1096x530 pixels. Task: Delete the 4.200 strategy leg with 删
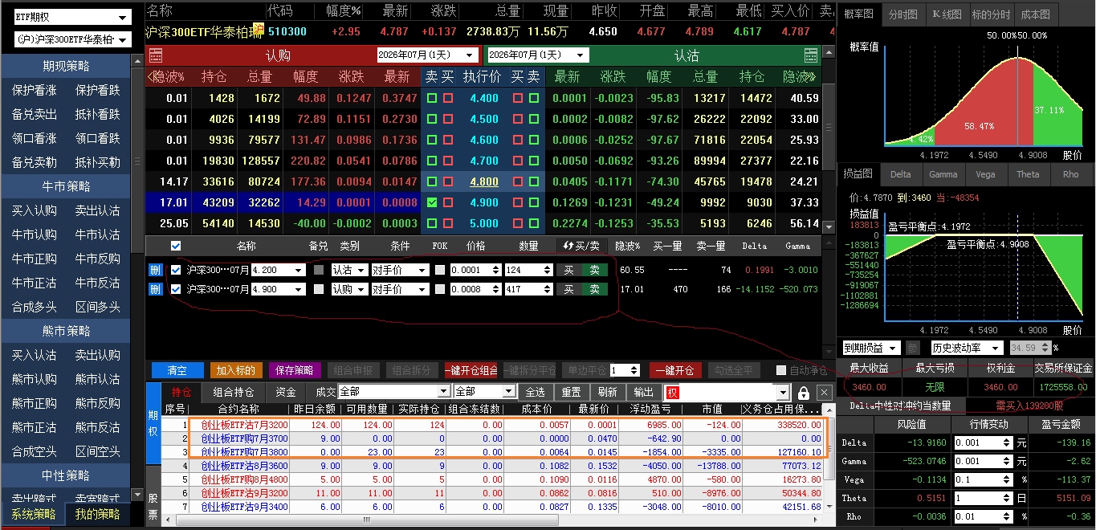155,270
